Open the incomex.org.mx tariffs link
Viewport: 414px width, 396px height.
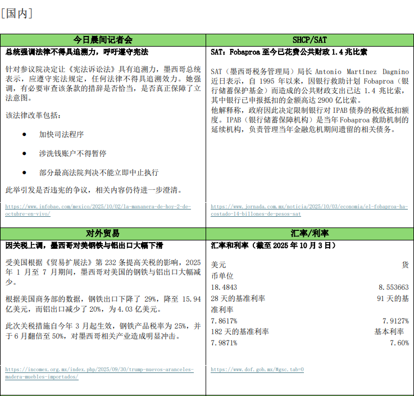(99, 370)
